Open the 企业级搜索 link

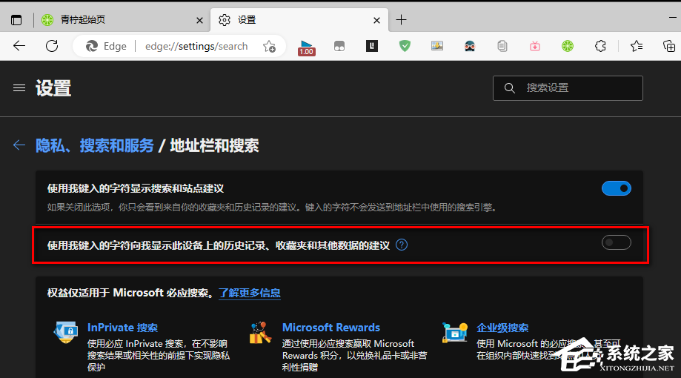pyautogui.click(x=502, y=328)
